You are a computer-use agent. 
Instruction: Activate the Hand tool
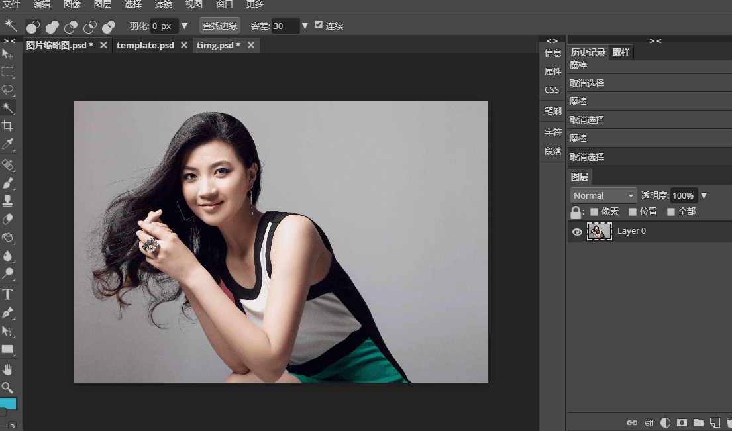(8, 369)
